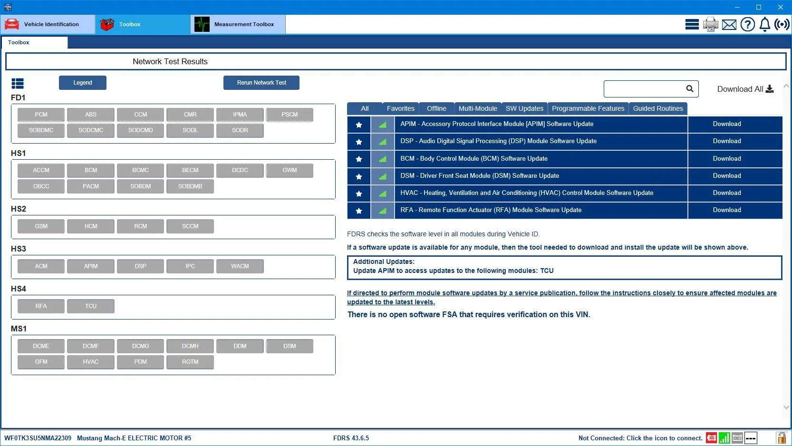Select the Offline filter tab
The width and height of the screenshot is (792, 446).
tap(436, 108)
